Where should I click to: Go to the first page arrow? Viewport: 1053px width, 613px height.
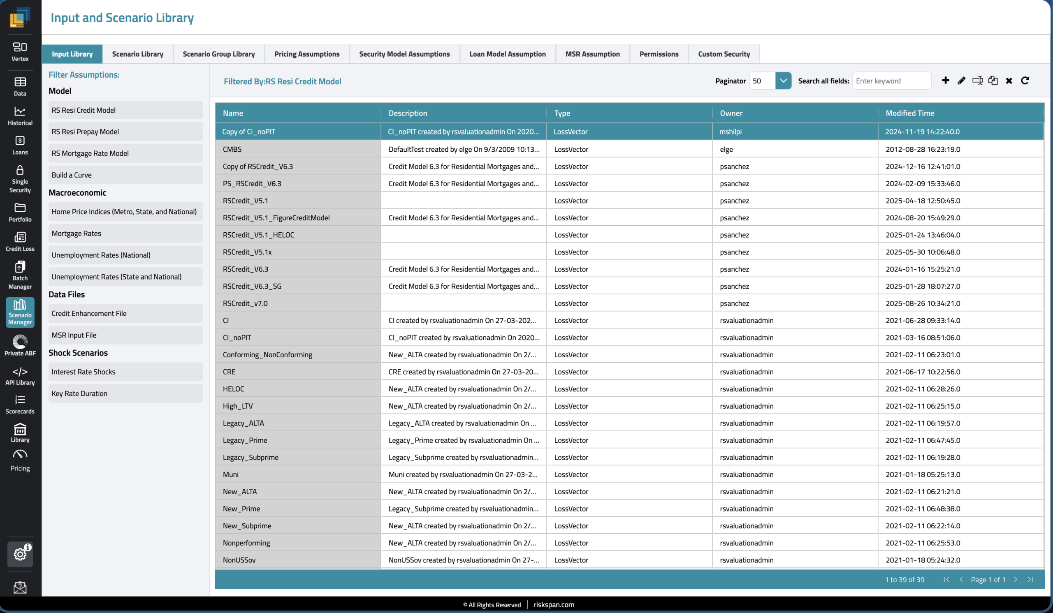coord(946,580)
